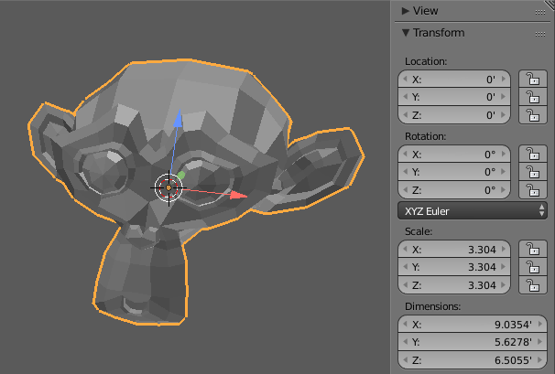Viewport: 555px width, 374px height.
Task: Increase Rotation Z with right arrow
Action: [504, 190]
